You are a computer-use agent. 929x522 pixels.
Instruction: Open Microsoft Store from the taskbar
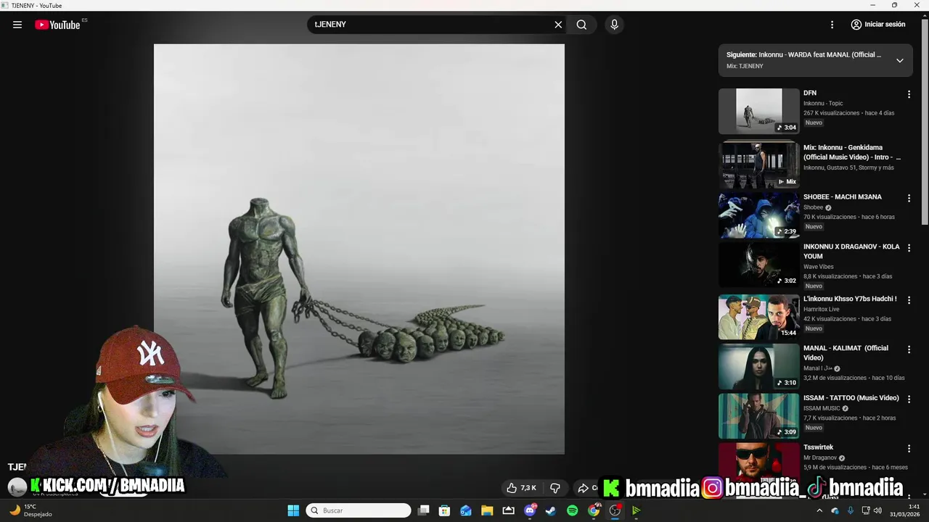[445, 510]
